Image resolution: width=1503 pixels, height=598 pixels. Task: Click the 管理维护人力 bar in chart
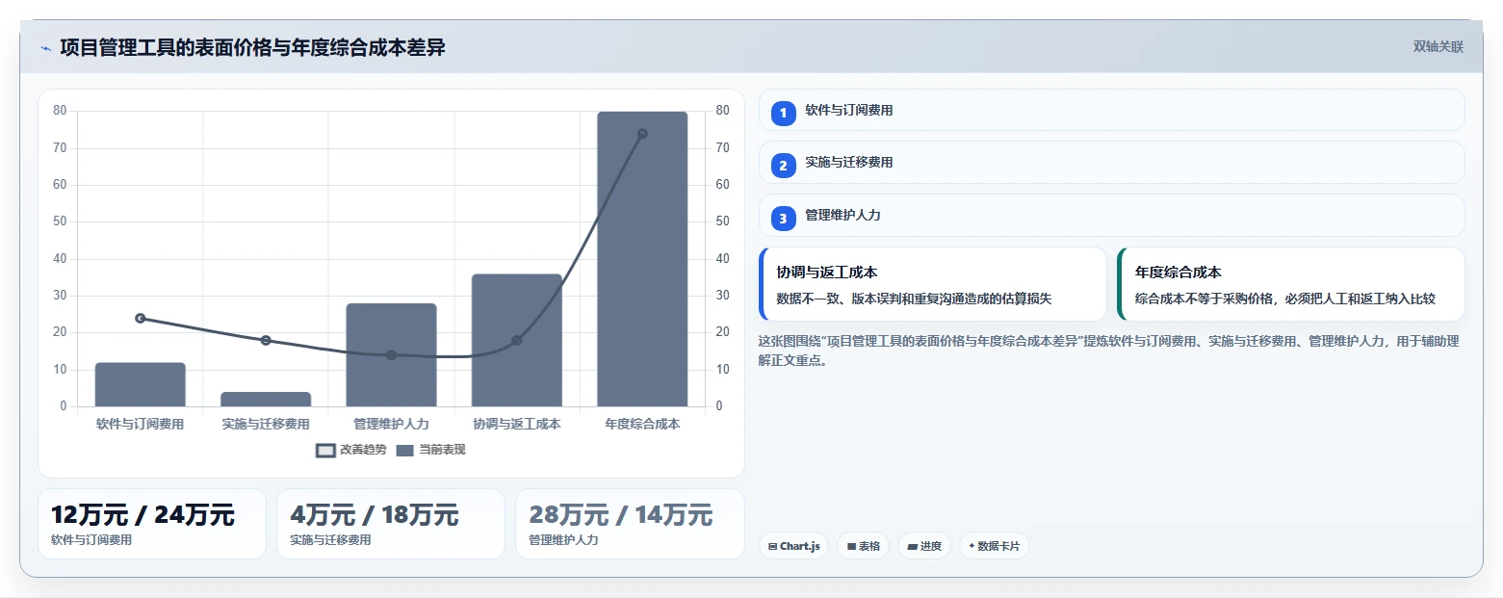click(x=391, y=354)
